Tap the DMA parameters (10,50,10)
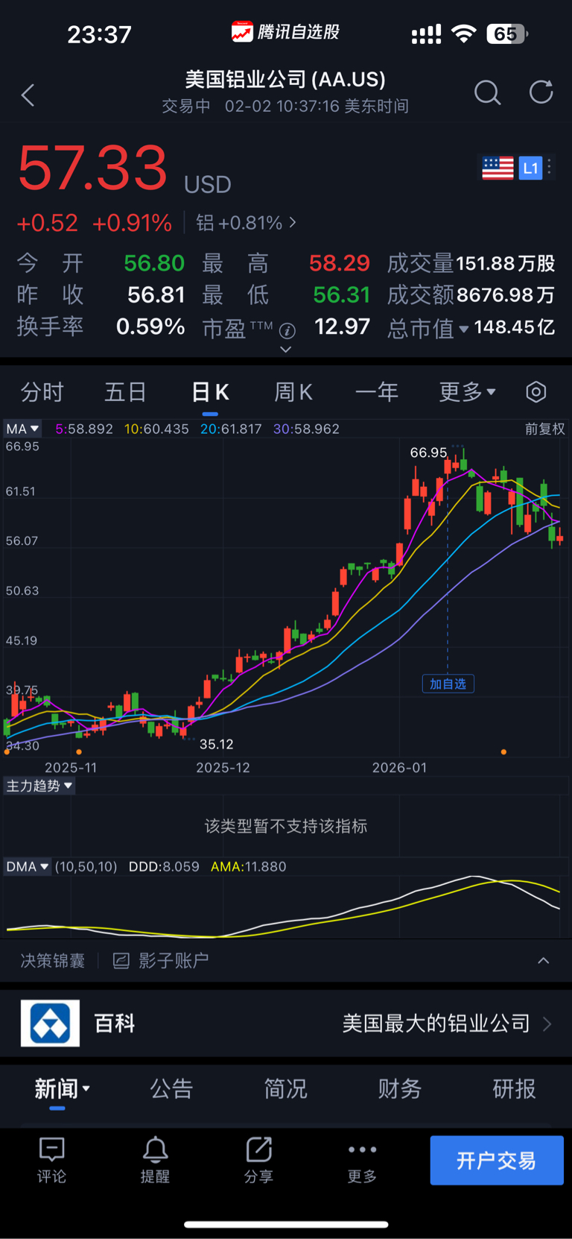The image size is (572, 1239). (86, 866)
